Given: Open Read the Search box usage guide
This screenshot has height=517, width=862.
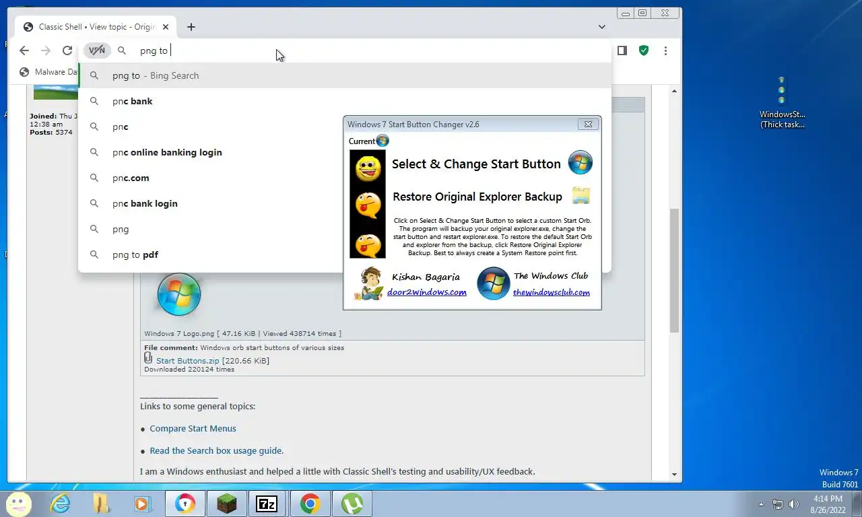Looking at the screenshot, I should (x=216, y=450).
